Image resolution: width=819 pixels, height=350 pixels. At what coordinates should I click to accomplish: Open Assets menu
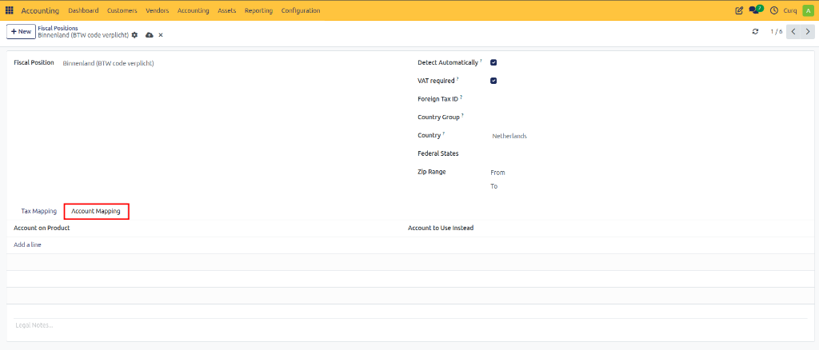tap(226, 10)
